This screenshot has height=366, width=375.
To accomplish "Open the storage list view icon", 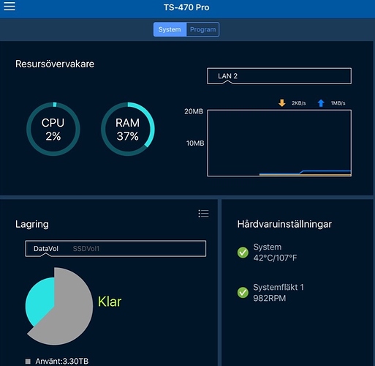I will pos(203,214).
